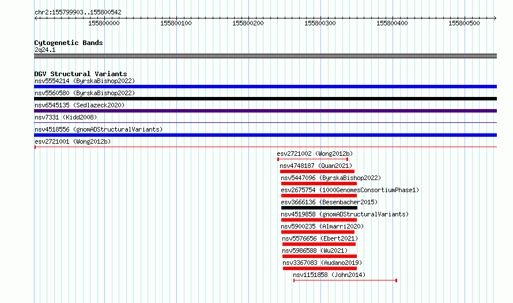Image resolution: width=513 pixels, height=303 pixels.
Task: Open the nsv7331 (Kidd2008) label
Action: pos(66,117)
